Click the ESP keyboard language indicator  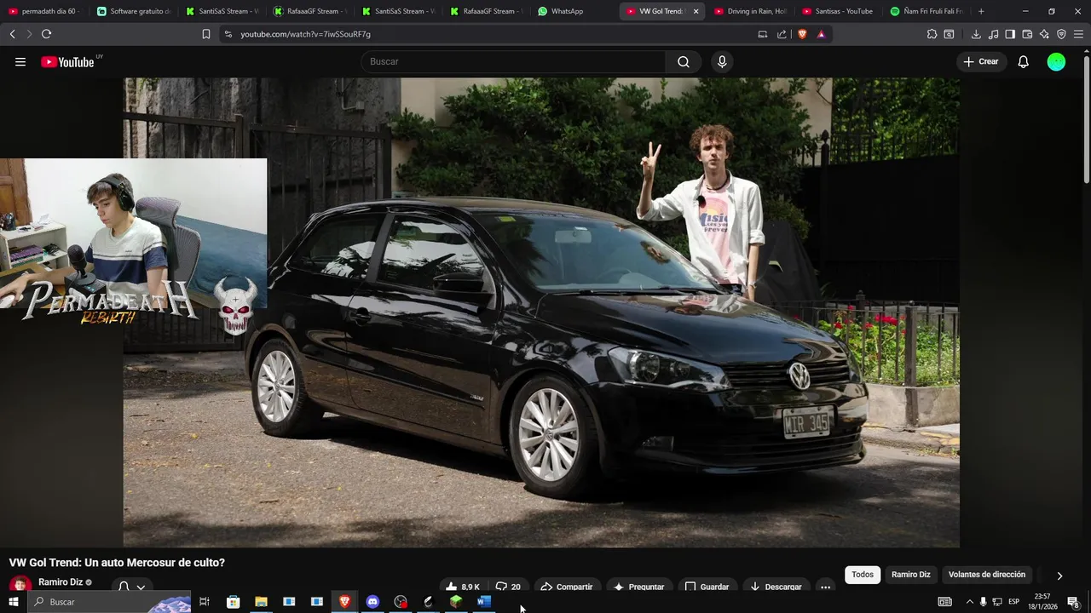pyautogui.click(x=1014, y=602)
